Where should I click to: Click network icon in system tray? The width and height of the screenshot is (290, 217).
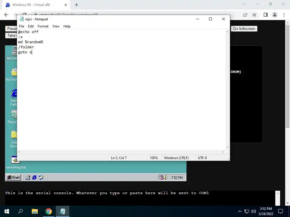point(247,211)
